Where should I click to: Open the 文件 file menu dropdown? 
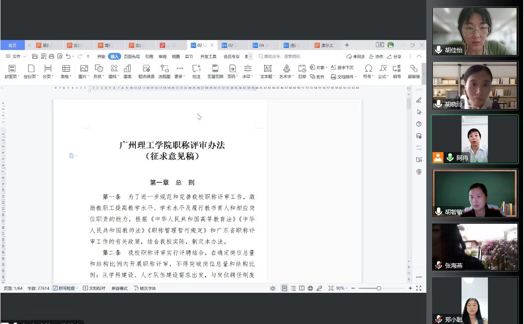16,56
